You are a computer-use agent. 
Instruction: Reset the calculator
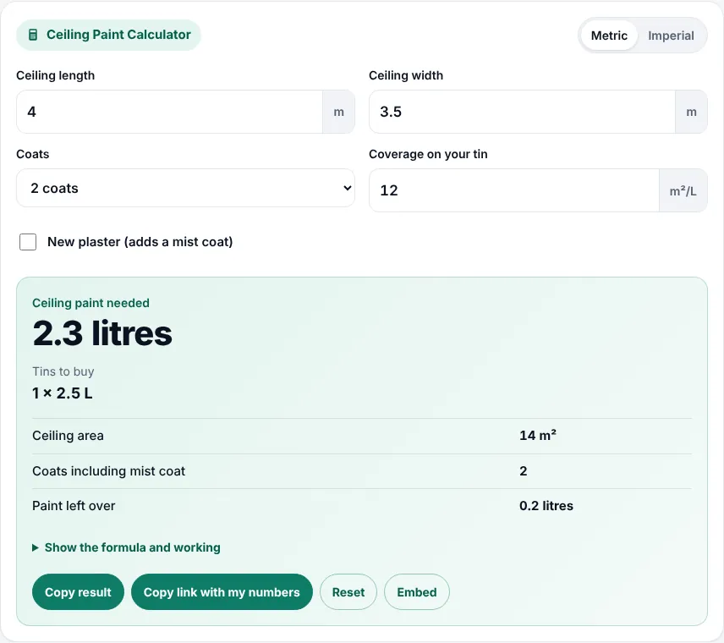(x=348, y=591)
